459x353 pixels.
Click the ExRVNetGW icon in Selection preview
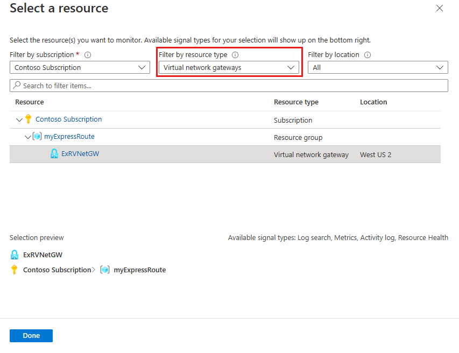pos(15,255)
